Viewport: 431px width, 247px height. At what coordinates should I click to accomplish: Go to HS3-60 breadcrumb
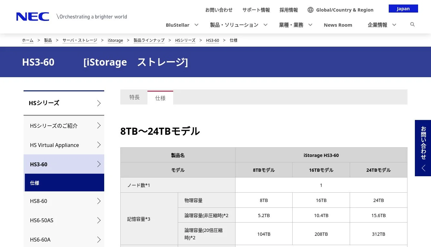point(213,40)
